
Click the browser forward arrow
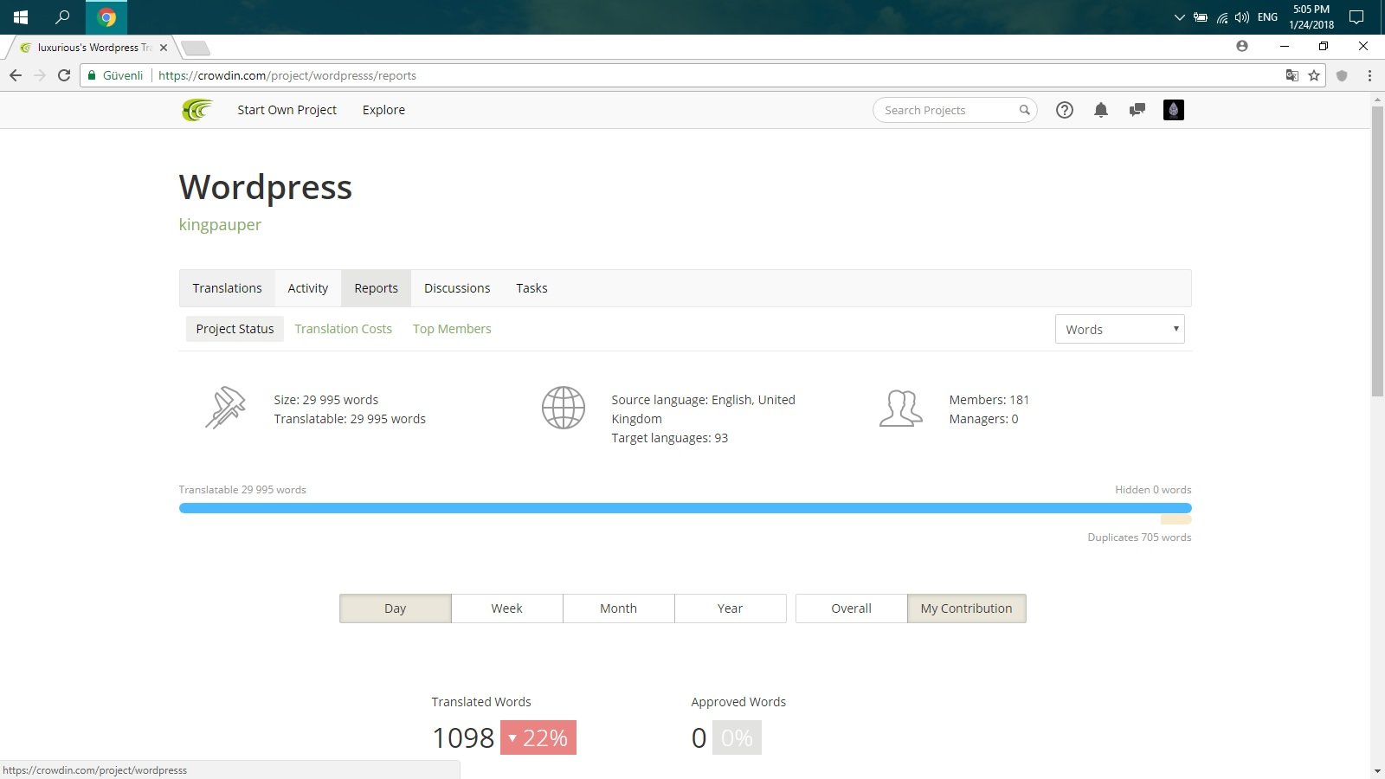40,75
